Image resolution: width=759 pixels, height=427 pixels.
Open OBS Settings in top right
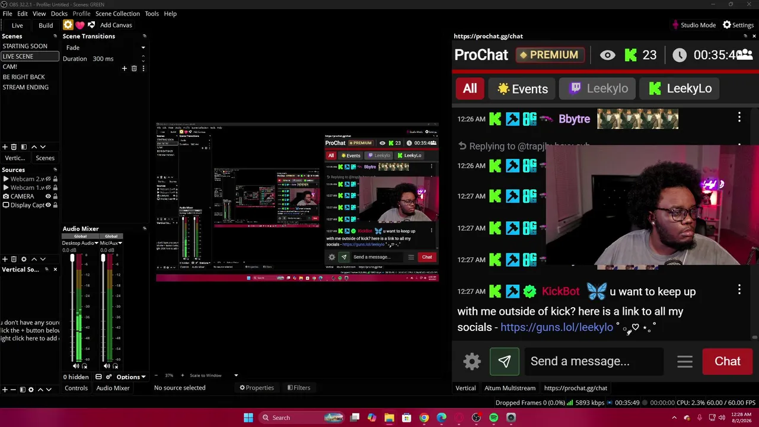click(738, 25)
